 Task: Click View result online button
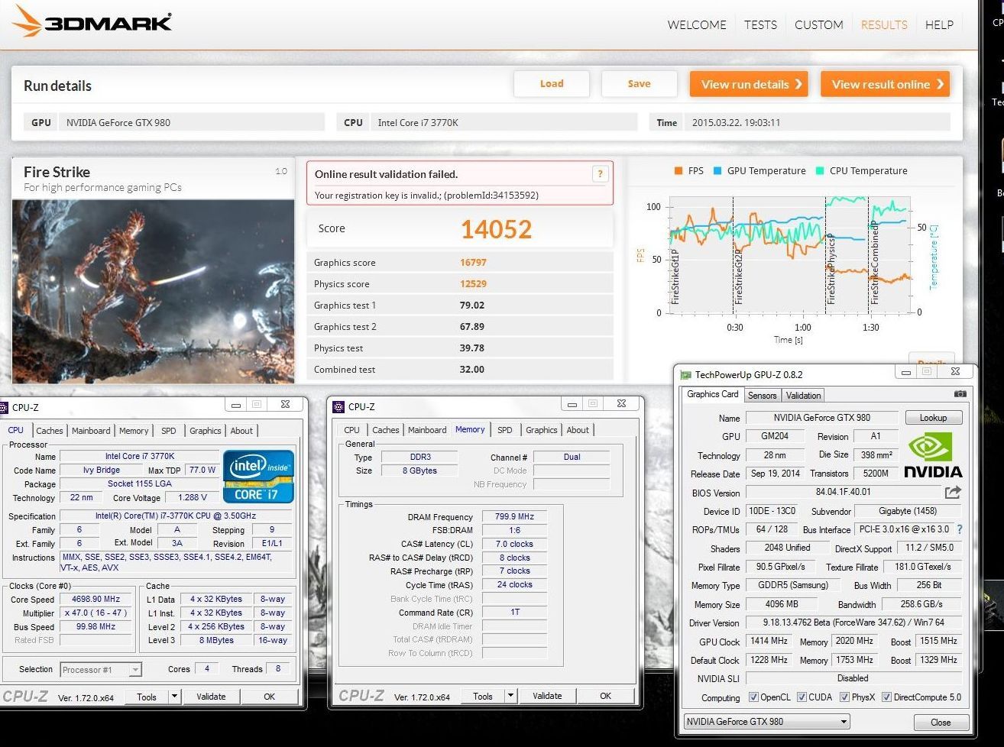pos(886,84)
